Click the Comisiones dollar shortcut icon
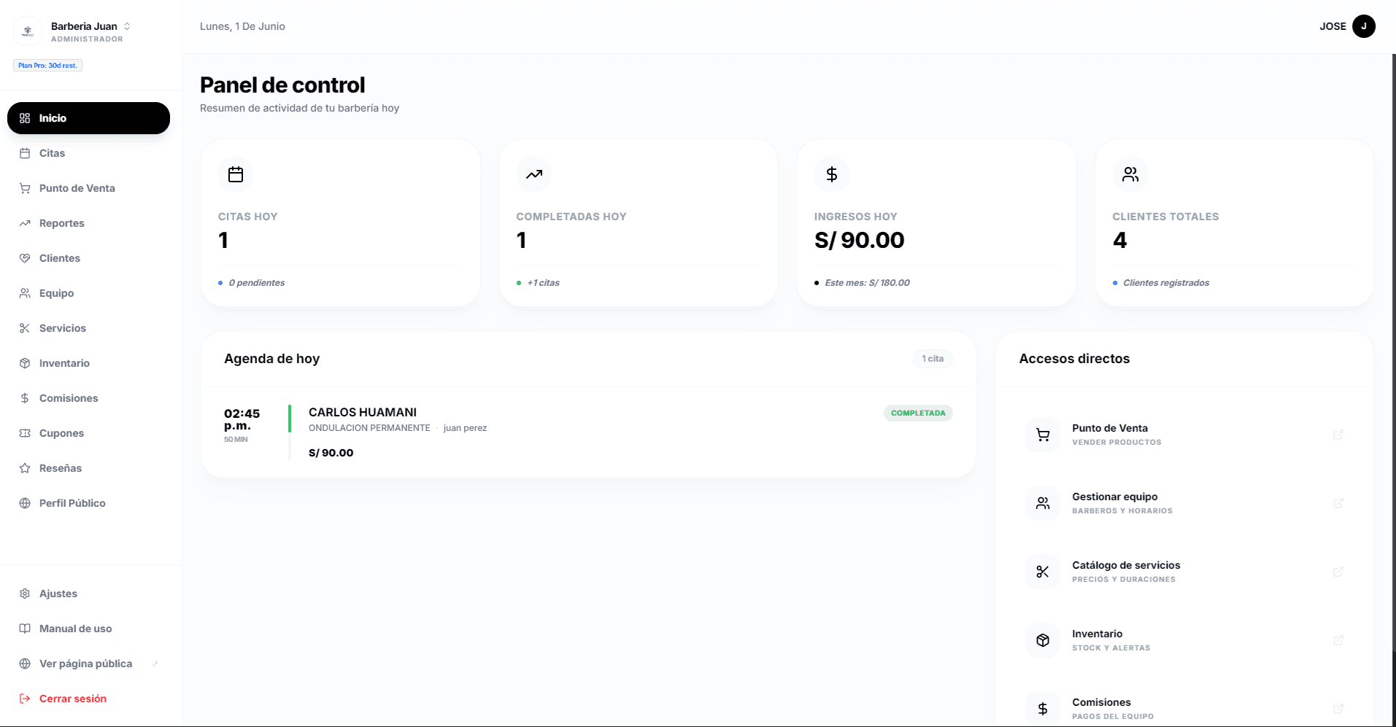The height and width of the screenshot is (727, 1396). (1043, 709)
